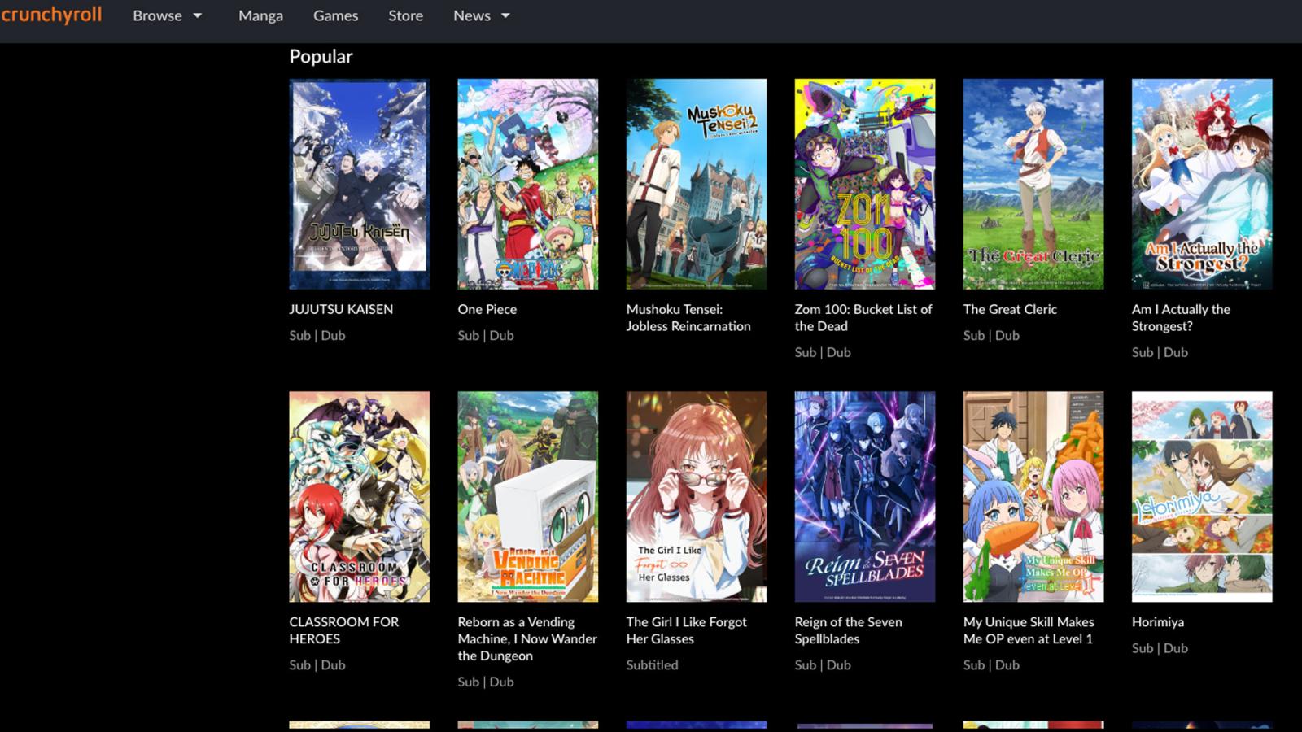The image size is (1302, 732).
Task: Open the Horimiya poster thumbnail
Action: [x=1201, y=497]
